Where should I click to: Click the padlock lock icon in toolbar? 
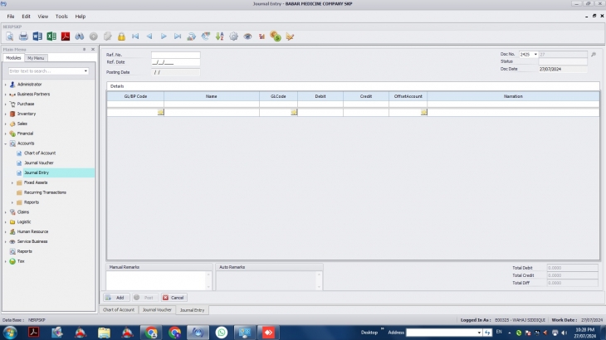(121, 36)
